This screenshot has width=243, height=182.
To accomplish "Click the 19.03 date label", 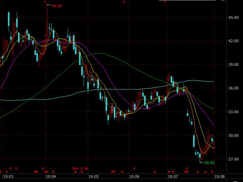I will pos(8,176).
